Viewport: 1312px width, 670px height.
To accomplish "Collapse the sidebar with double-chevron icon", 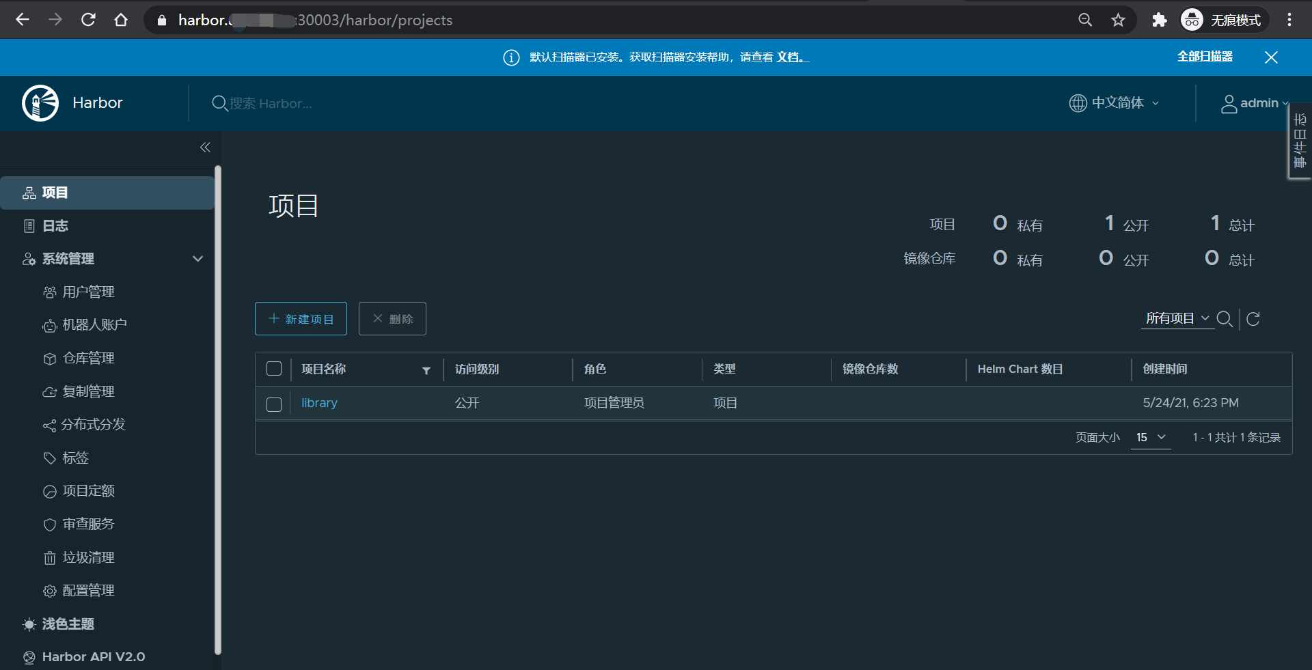I will pos(205,148).
